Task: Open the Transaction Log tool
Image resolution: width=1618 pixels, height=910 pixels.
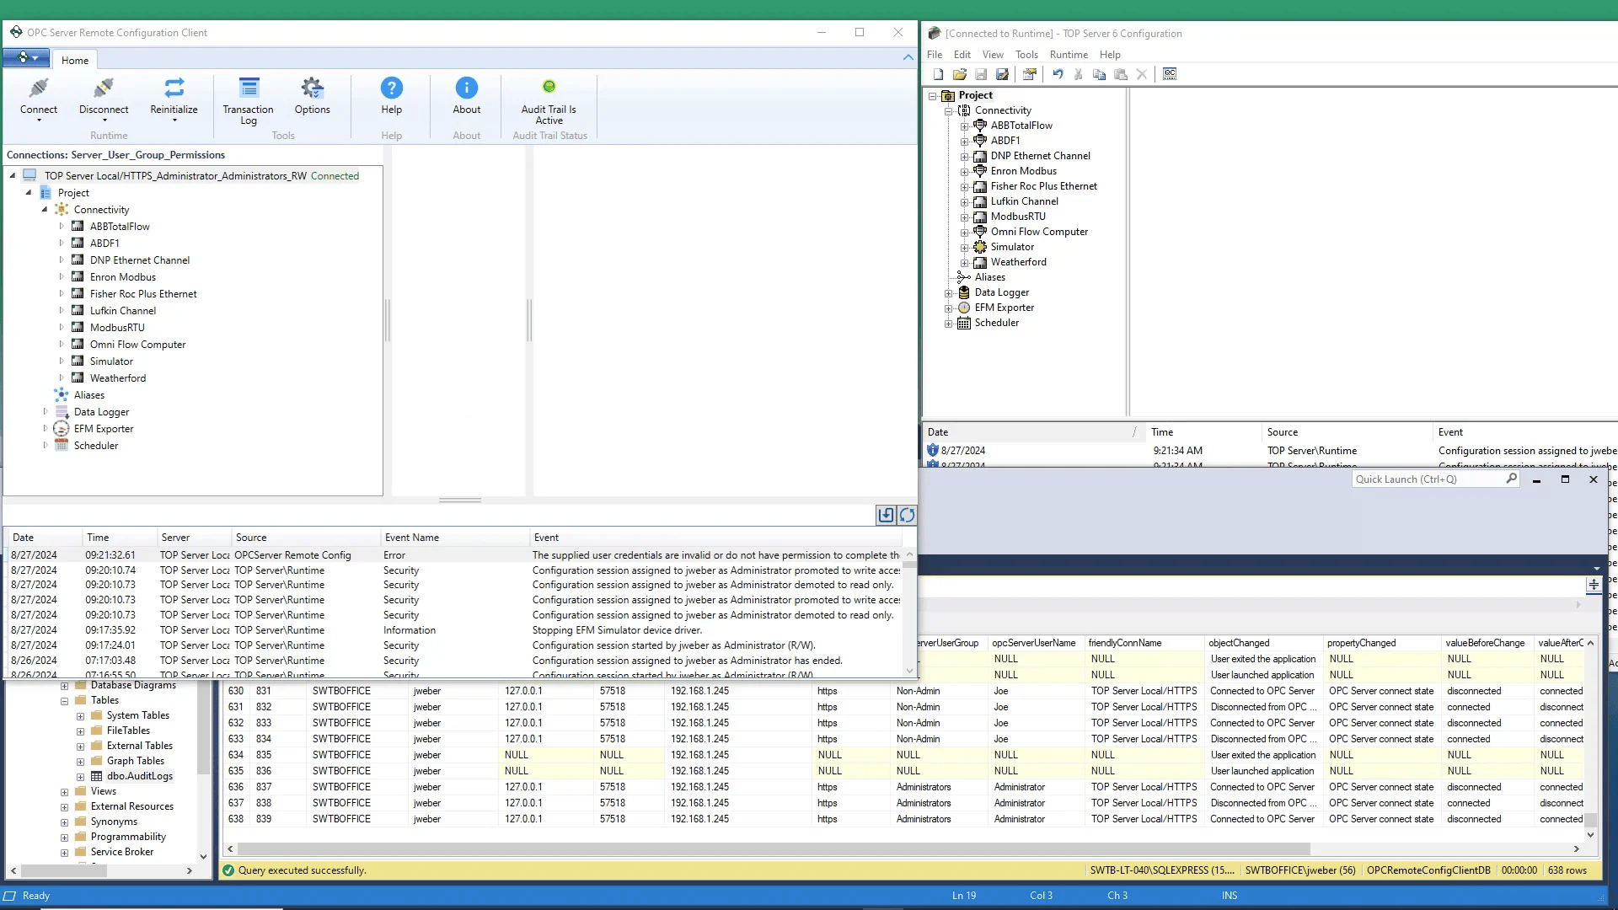Action: click(x=248, y=99)
